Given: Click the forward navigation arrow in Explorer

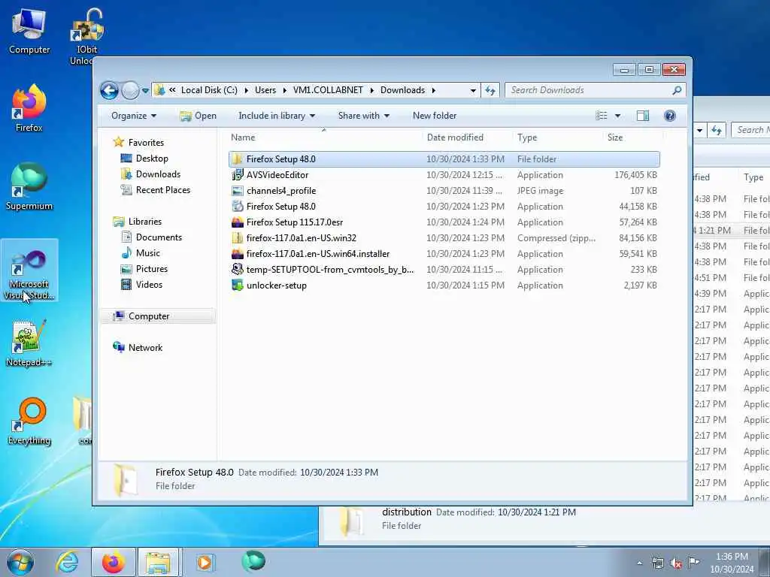Looking at the screenshot, I should pyautogui.click(x=130, y=90).
